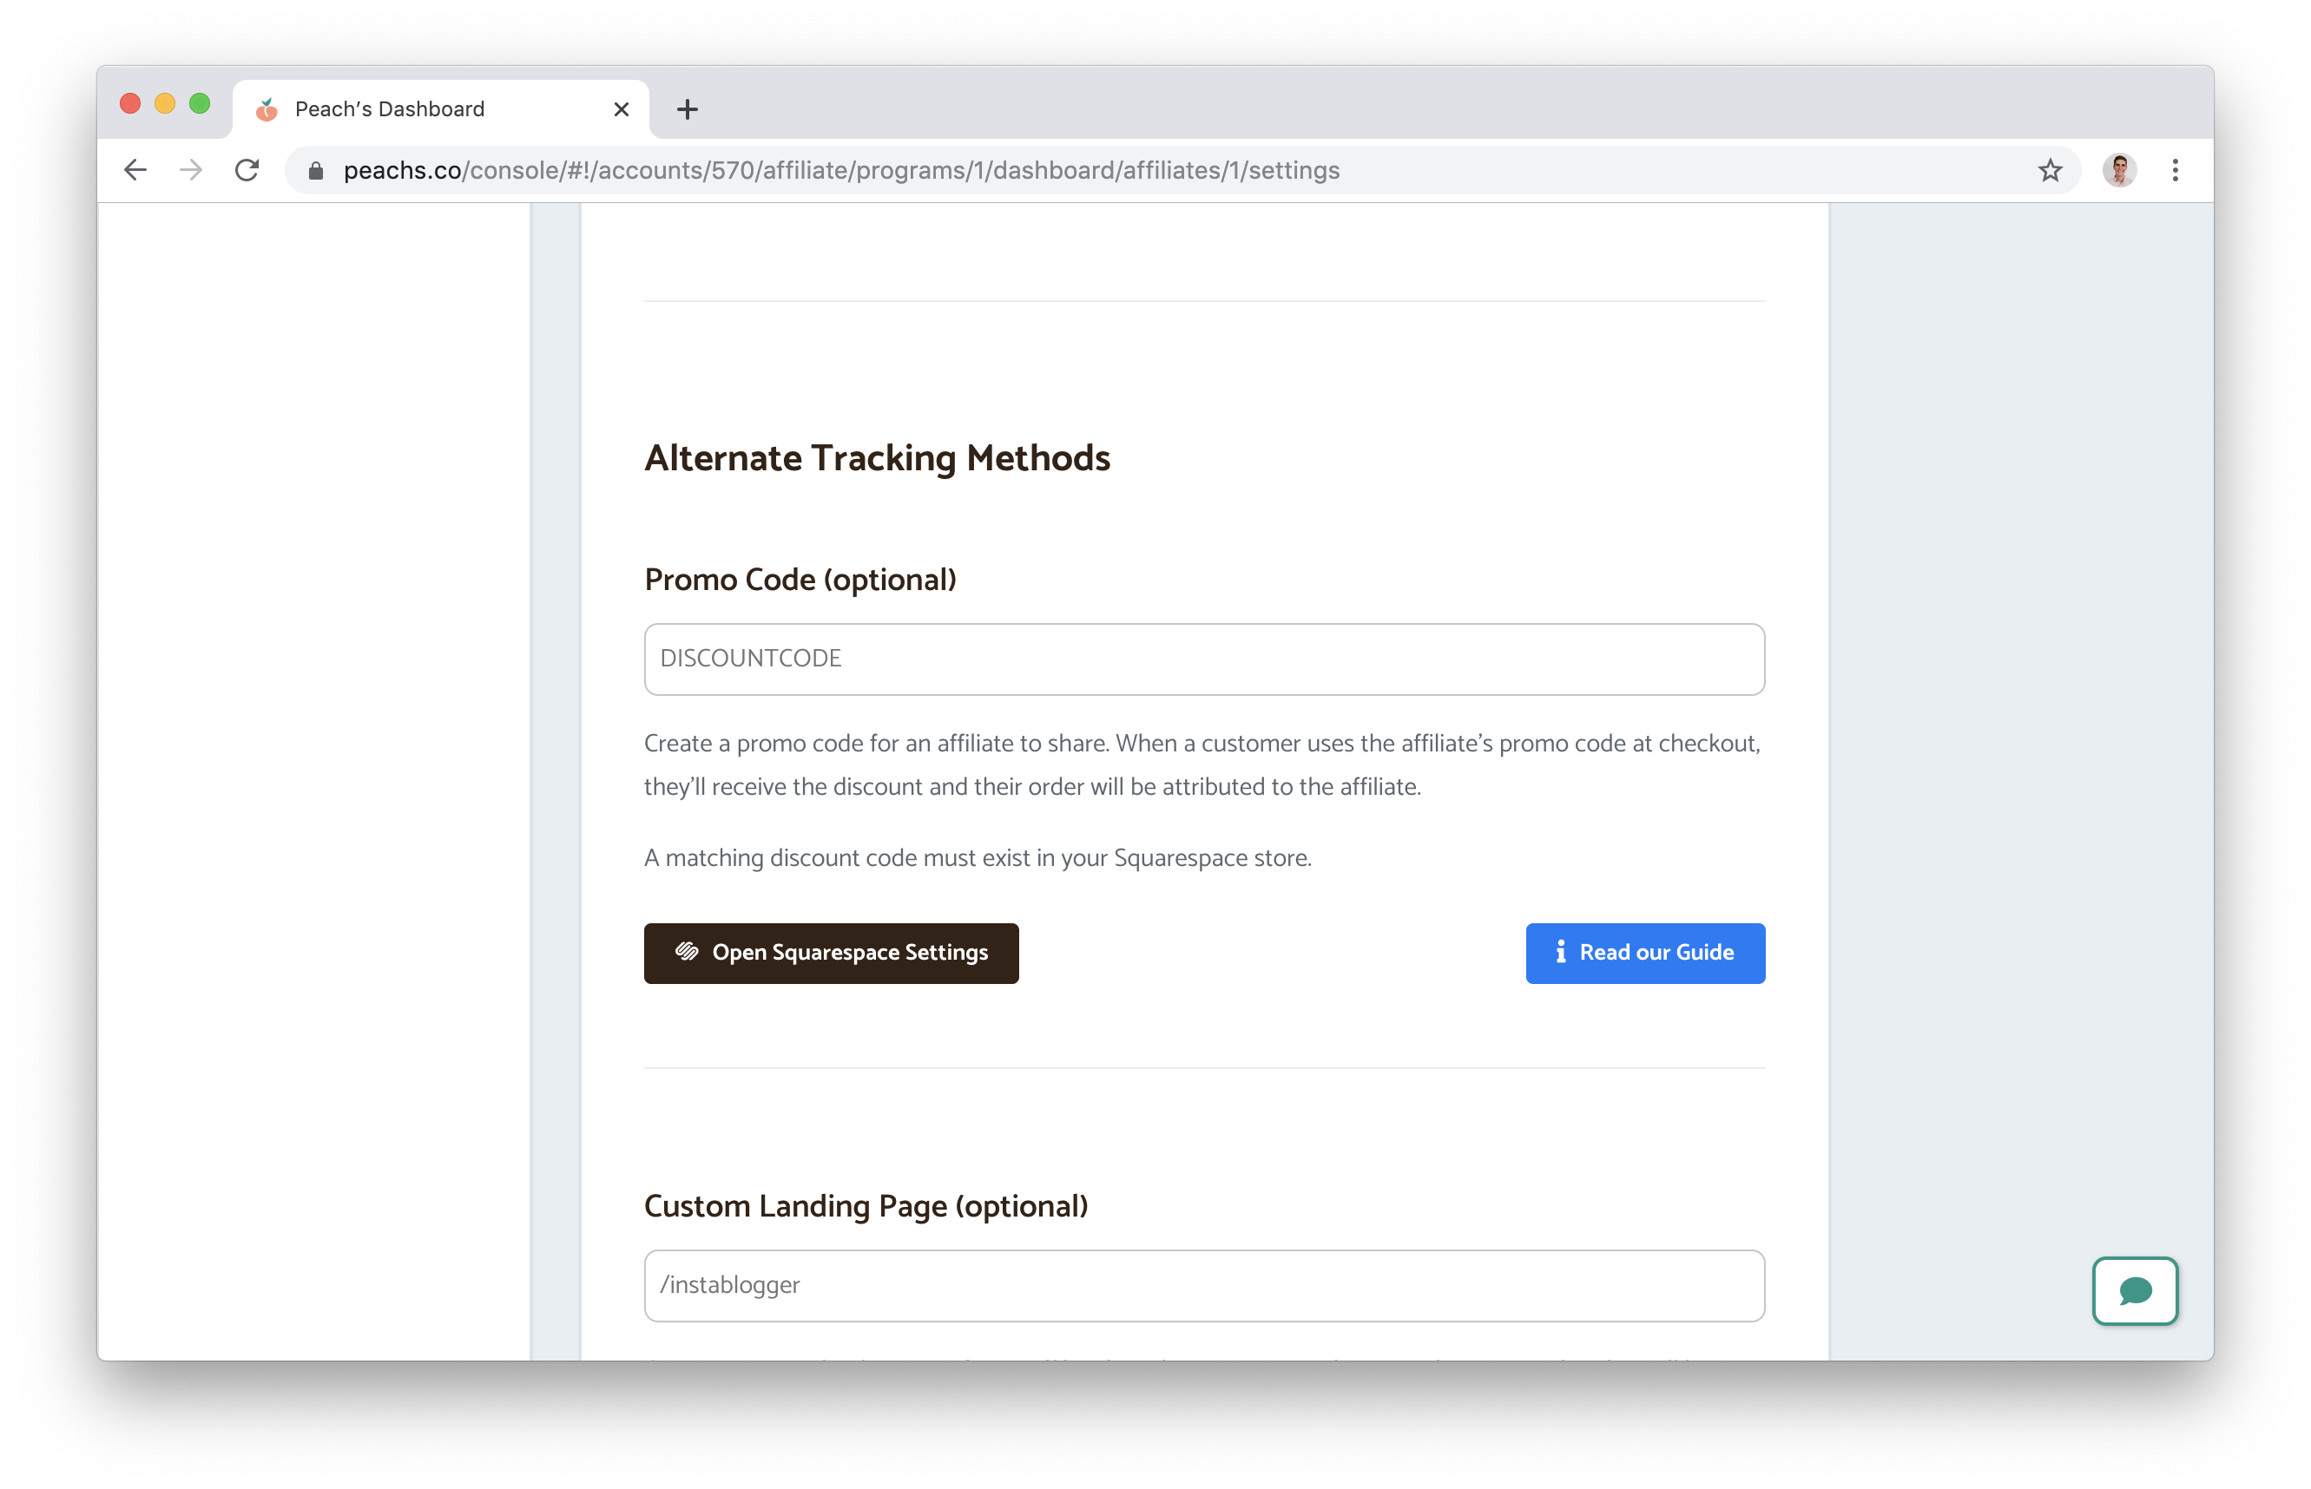The height and width of the screenshot is (1489, 2311).
Task: Open a new browser tab
Action: [686, 108]
